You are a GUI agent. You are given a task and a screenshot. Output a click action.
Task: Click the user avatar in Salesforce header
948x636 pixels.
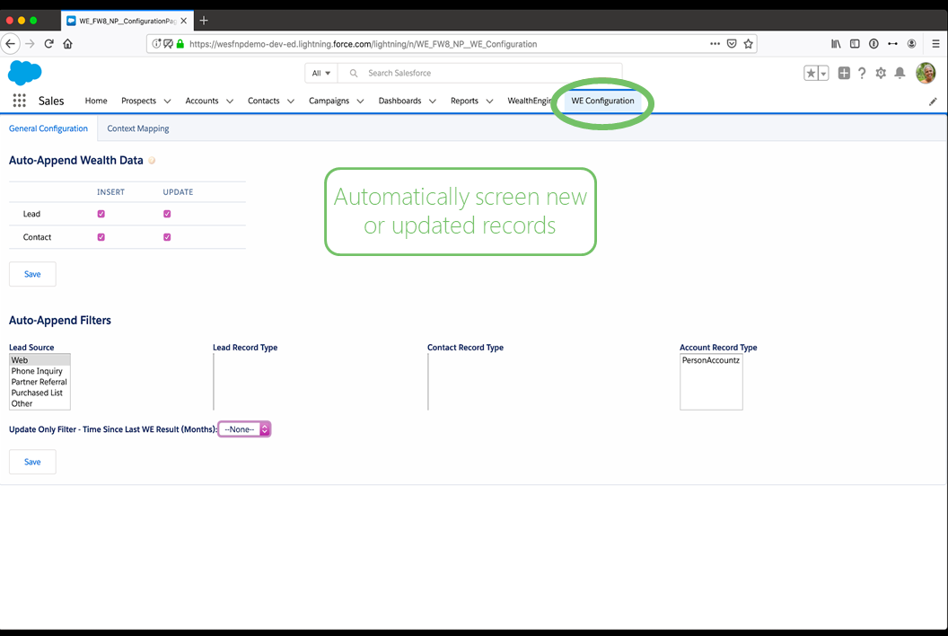click(x=926, y=73)
